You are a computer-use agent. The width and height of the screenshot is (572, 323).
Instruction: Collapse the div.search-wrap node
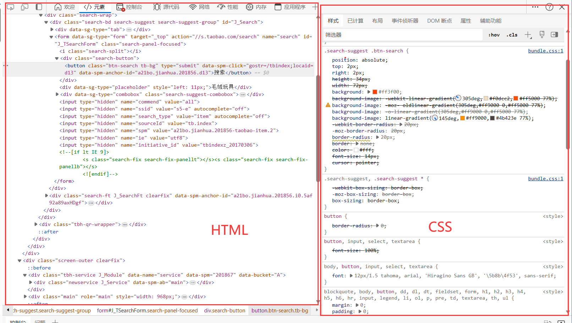41,15
